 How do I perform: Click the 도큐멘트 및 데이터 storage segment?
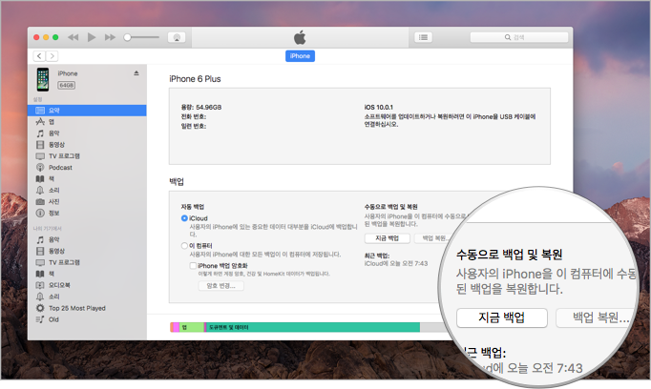[x=313, y=327]
